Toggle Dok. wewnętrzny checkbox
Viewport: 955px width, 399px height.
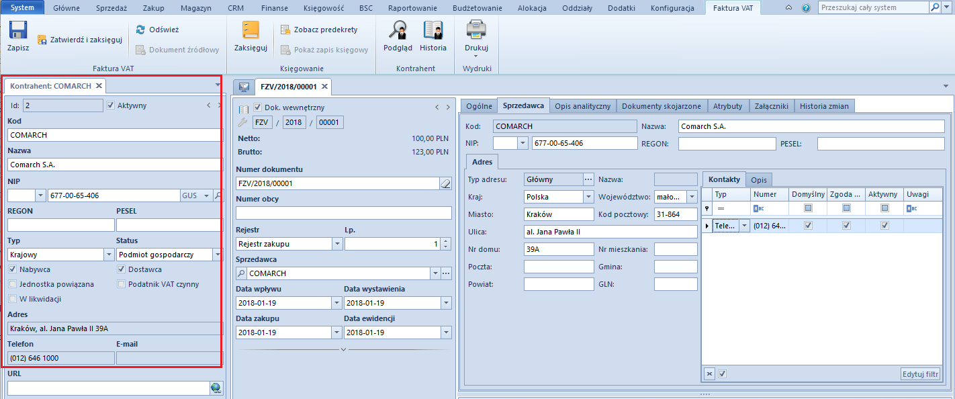click(258, 107)
